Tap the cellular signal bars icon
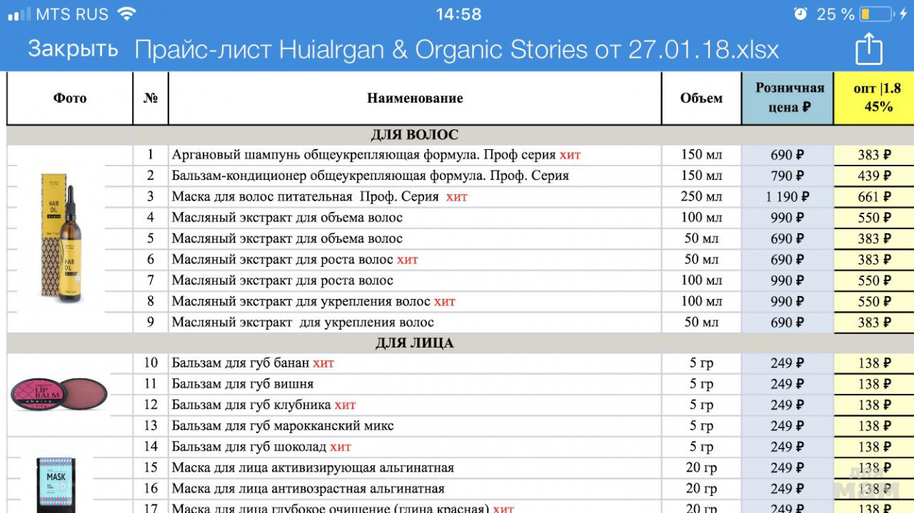Image resolution: width=914 pixels, height=513 pixels. coord(19,14)
